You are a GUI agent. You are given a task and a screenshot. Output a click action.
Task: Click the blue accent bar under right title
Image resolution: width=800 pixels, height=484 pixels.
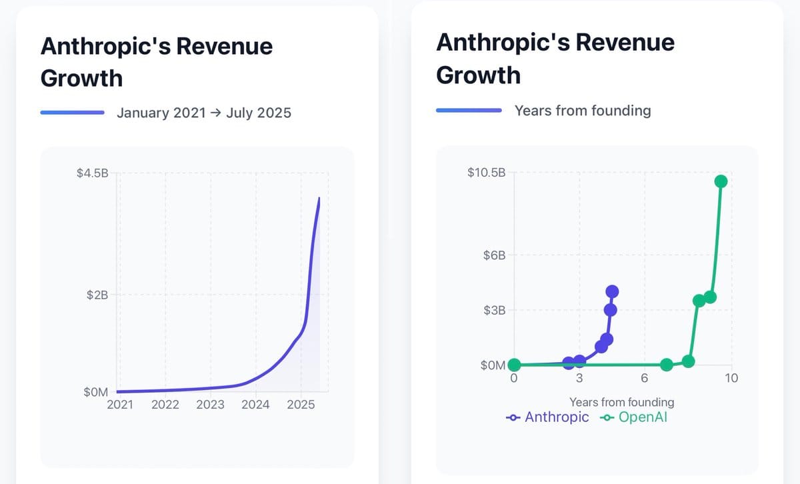469,111
